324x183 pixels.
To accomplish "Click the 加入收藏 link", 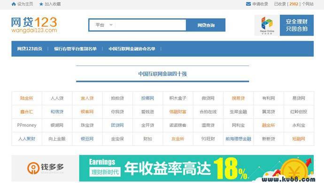I will 53,4.
